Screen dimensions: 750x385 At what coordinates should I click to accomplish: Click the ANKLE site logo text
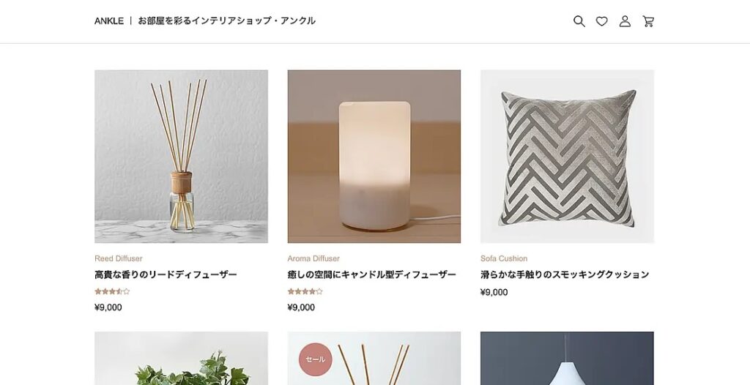[109, 21]
